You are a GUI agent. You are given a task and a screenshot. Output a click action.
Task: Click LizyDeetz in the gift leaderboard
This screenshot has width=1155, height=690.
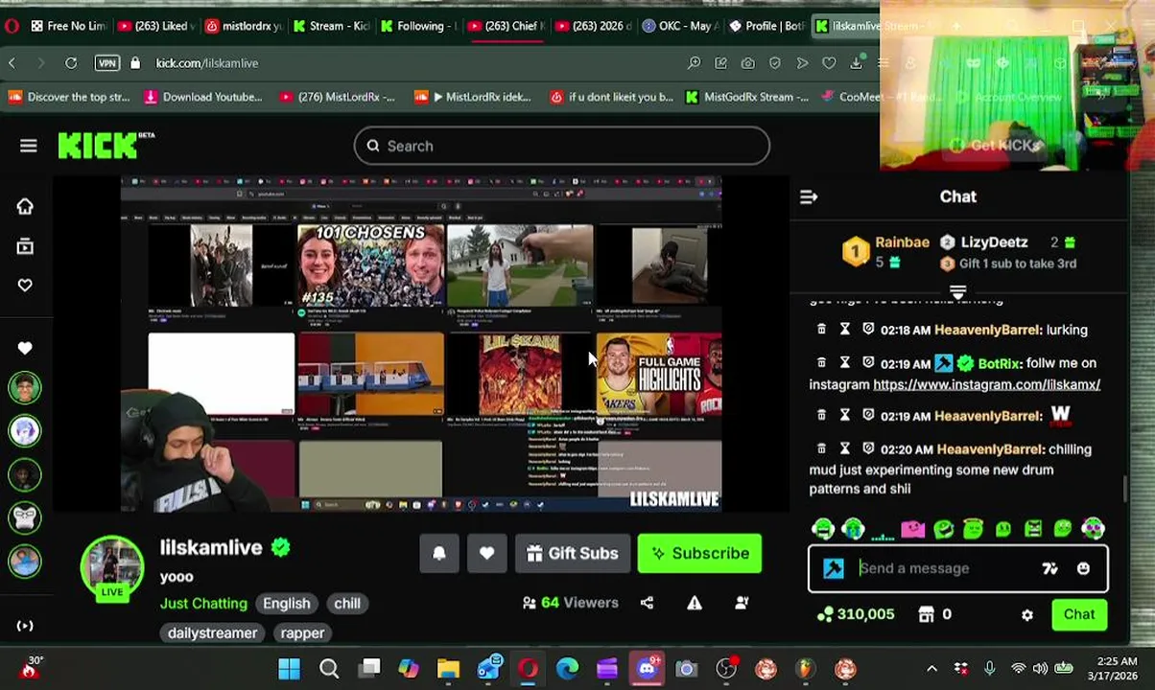[994, 242]
